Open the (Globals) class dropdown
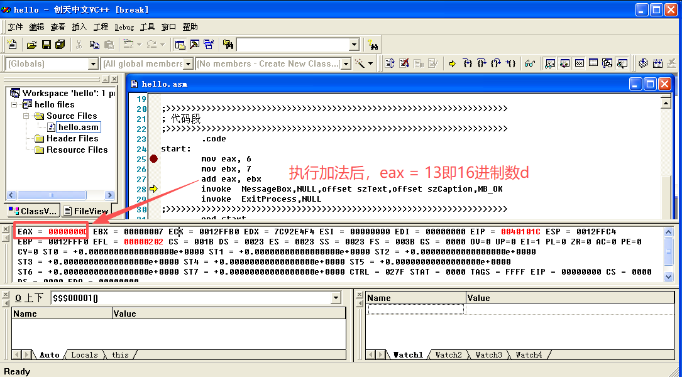This screenshot has height=377, width=682. pyautogui.click(x=92, y=64)
